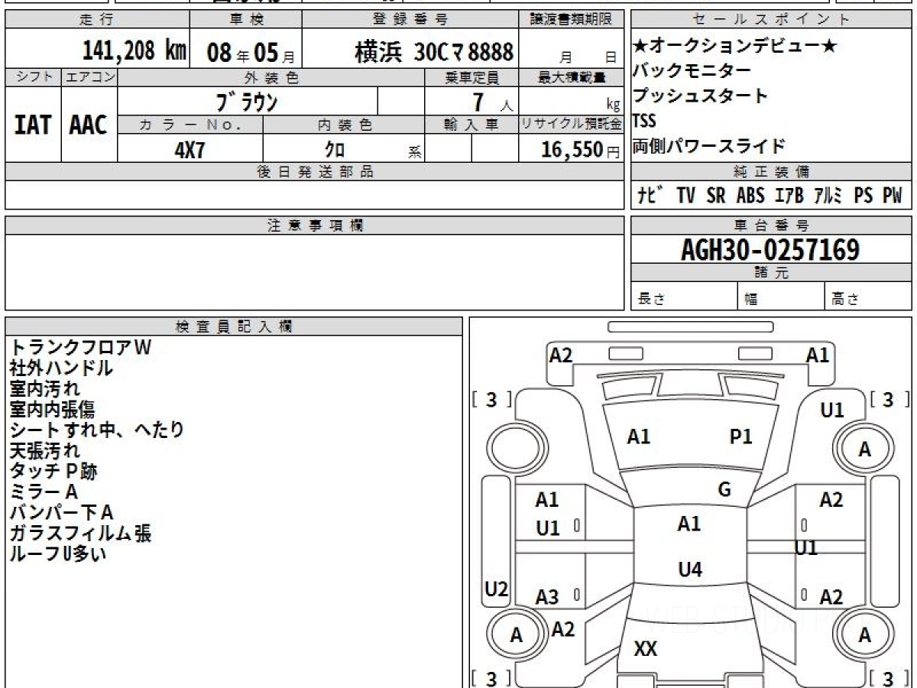The image size is (917, 688).
Task: Select the G mark on the windshield
Action: pyautogui.click(x=725, y=489)
